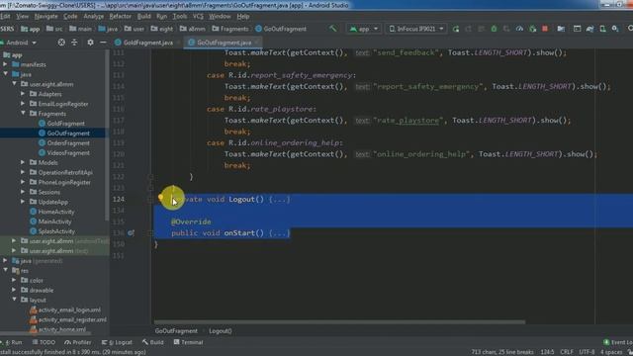
Task: Open the Build menu
Action: (x=143, y=16)
